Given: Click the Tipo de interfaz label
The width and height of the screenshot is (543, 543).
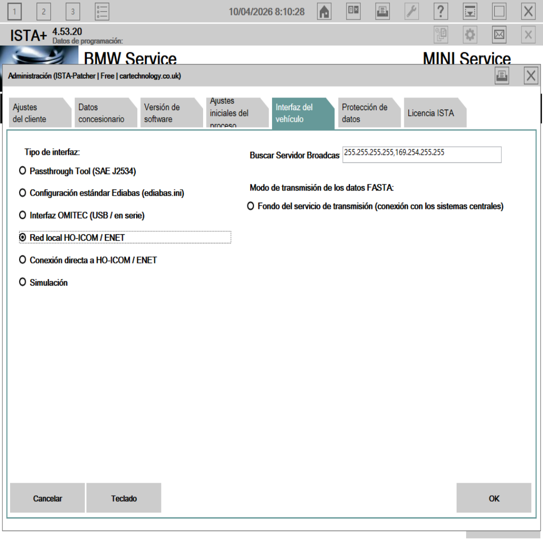Looking at the screenshot, I should (x=52, y=152).
